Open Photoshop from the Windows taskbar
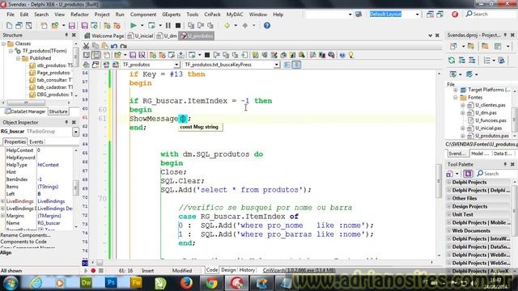 pyautogui.click(x=111, y=283)
